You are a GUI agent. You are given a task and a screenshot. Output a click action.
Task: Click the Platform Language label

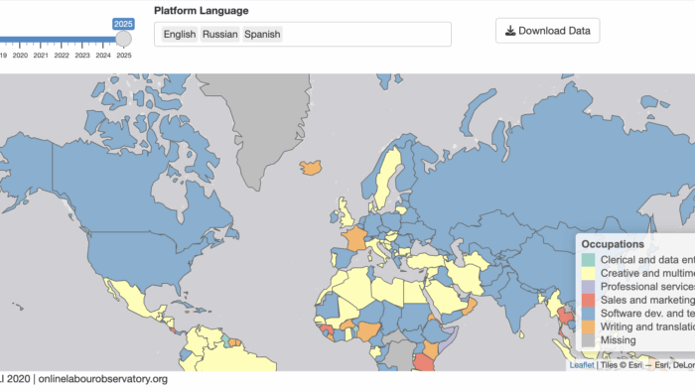pos(202,11)
